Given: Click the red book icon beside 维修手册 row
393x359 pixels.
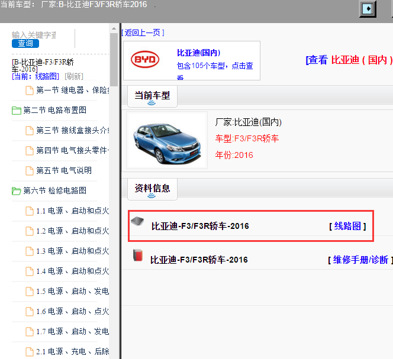Looking at the screenshot, I should (137, 255).
